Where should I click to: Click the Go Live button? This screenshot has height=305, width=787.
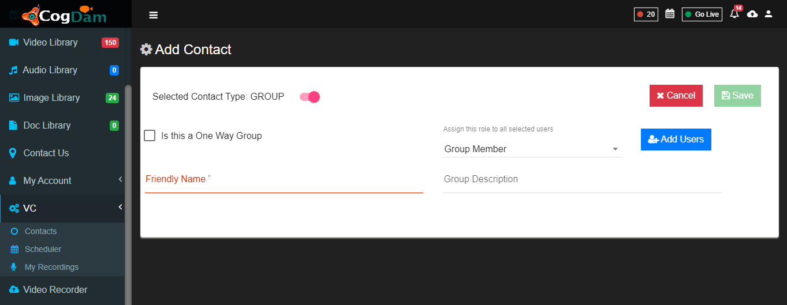[702, 14]
